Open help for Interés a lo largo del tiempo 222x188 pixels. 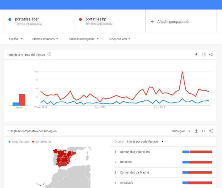(49, 54)
